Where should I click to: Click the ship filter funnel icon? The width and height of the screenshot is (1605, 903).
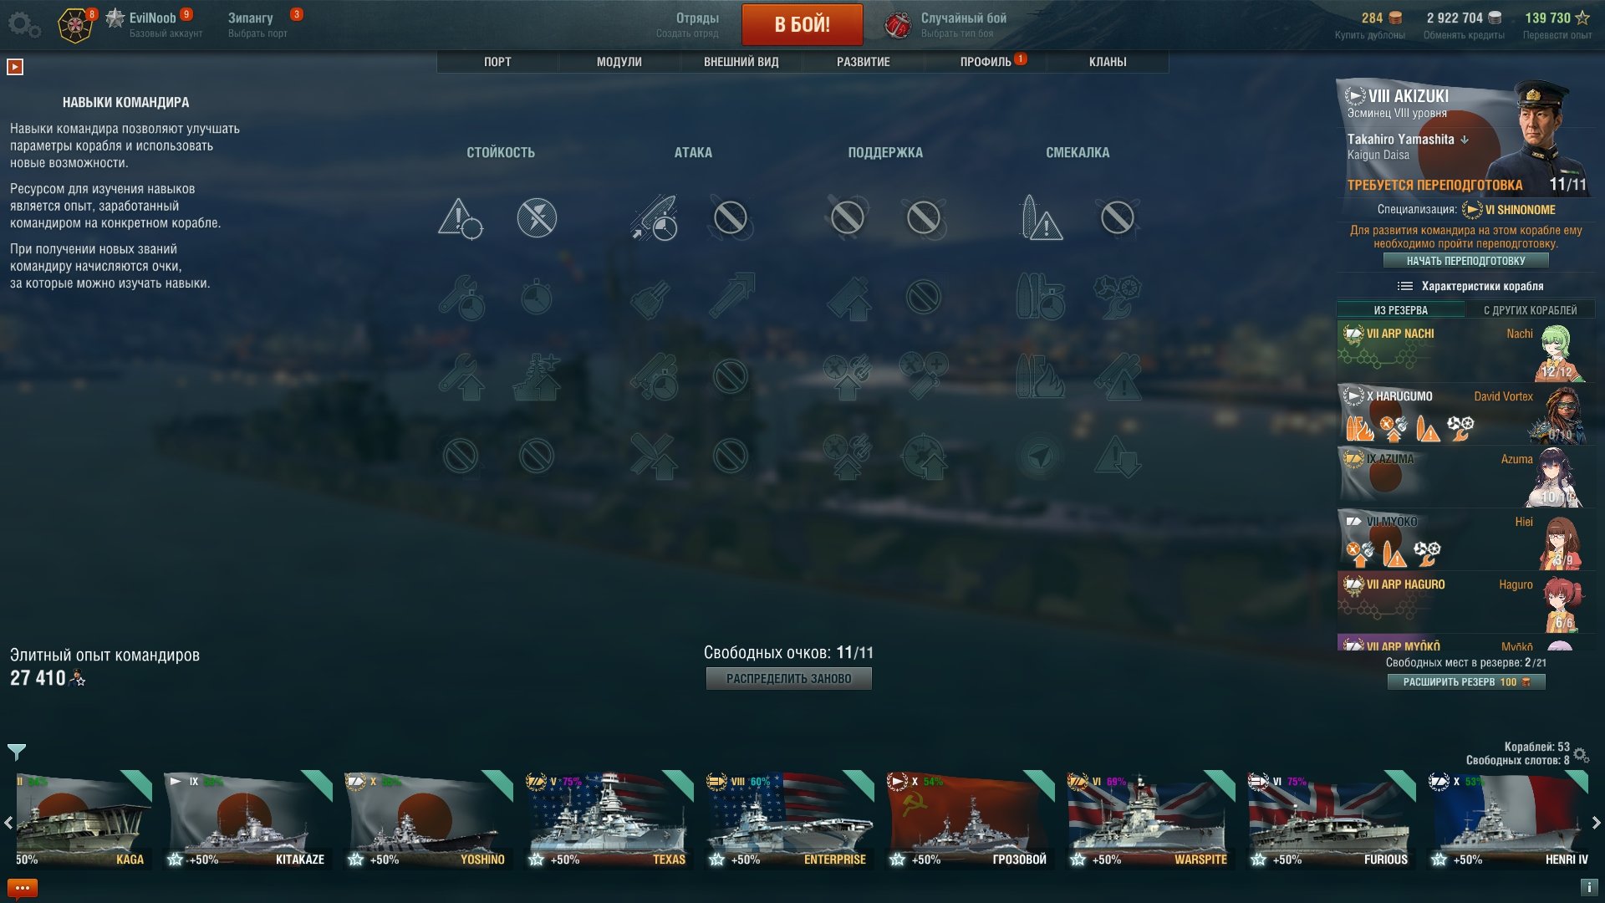tap(17, 752)
